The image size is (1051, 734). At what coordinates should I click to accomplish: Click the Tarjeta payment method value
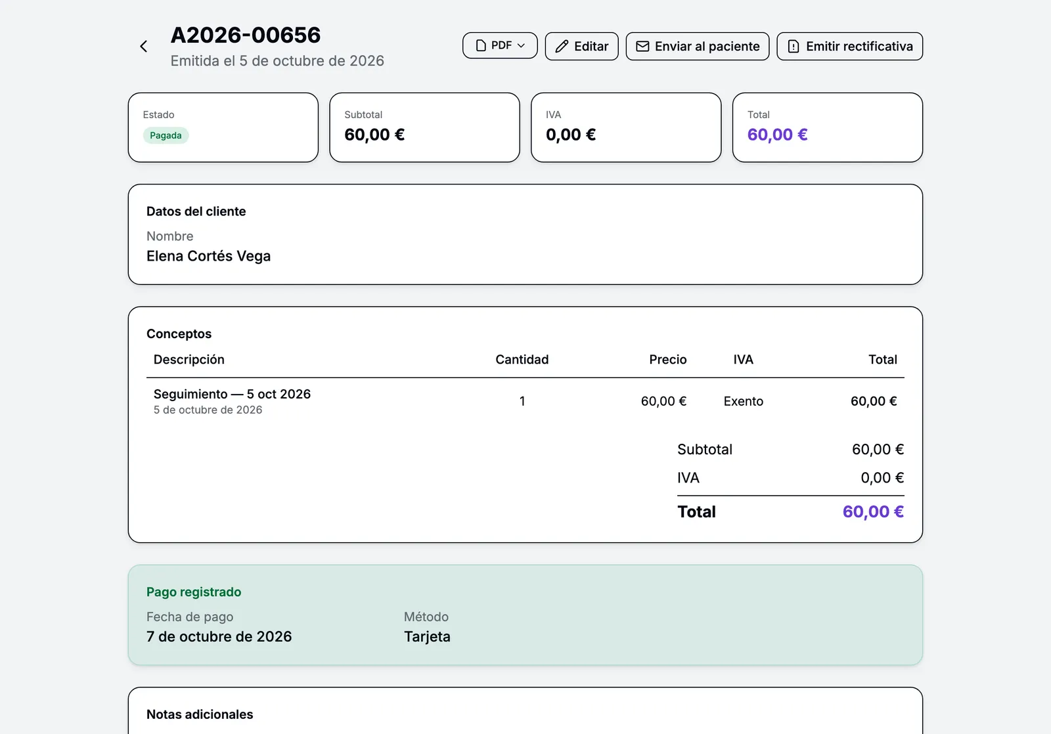[427, 637]
